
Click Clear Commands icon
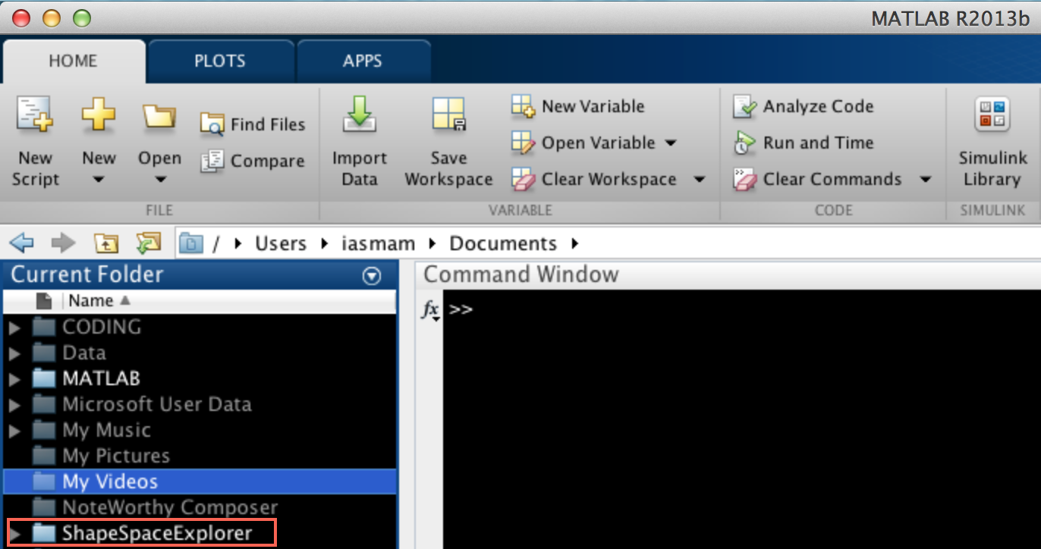coord(744,180)
